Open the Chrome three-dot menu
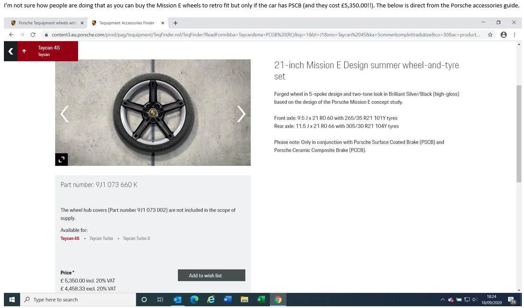This screenshot has height=308, width=524. pyautogui.click(x=514, y=35)
